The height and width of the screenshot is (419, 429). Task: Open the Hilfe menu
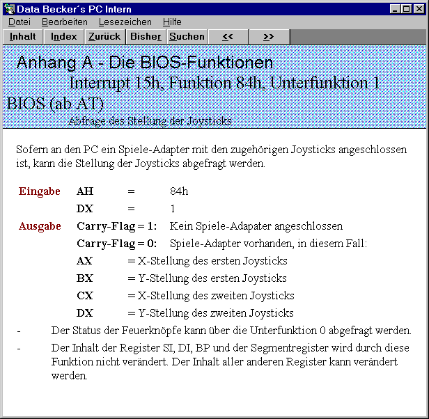pyautogui.click(x=172, y=22)
